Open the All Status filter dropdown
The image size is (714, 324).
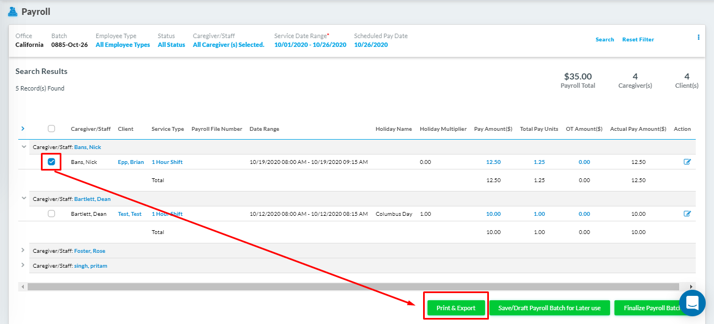[x=171, y=45]
